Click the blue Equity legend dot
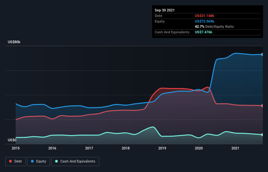Viewport: 268px width, 172px height. coord(32,161)
